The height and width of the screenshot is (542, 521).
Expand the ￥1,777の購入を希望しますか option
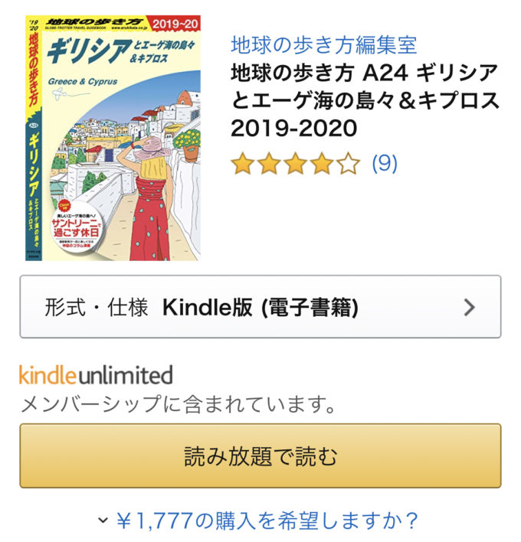260,521
